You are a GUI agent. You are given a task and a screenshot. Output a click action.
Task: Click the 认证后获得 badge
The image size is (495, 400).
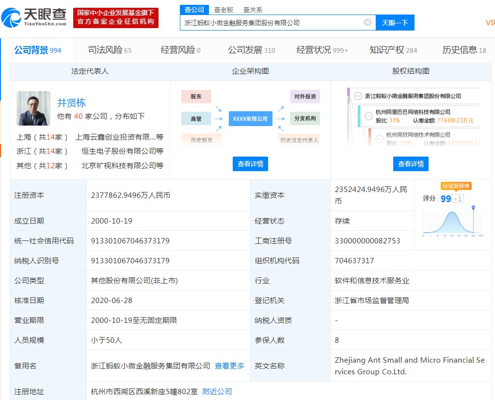(x=456, y=186)
